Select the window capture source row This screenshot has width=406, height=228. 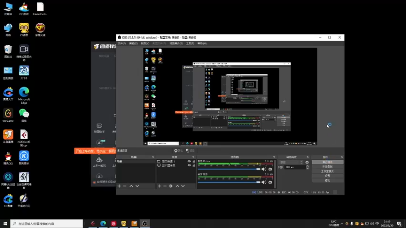176,161
